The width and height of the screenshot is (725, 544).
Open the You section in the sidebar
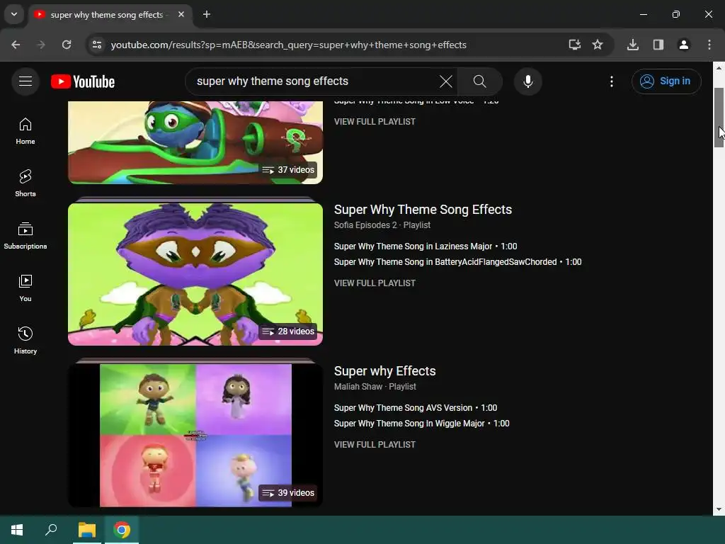[x=25, y=288]
